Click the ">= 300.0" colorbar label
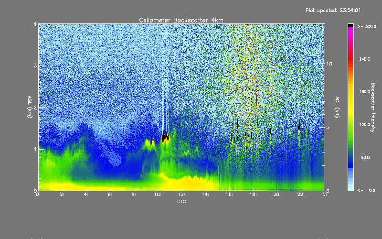Viewport: 382px width, 239px height. click(x=367, y=26)
